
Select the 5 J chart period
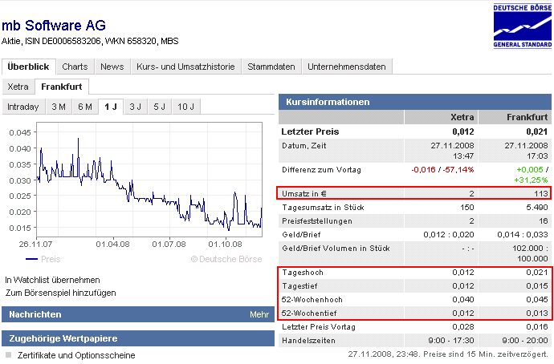click(160, 107)
